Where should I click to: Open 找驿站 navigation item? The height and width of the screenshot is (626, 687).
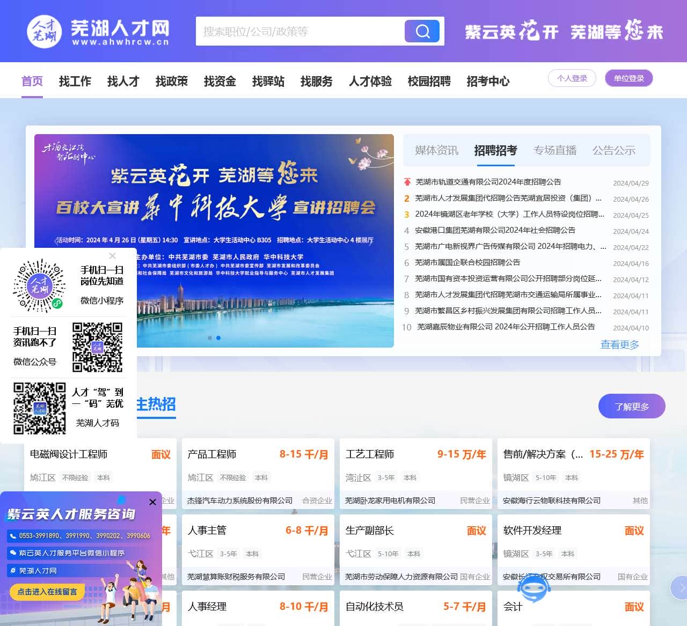tap(268, 81)
